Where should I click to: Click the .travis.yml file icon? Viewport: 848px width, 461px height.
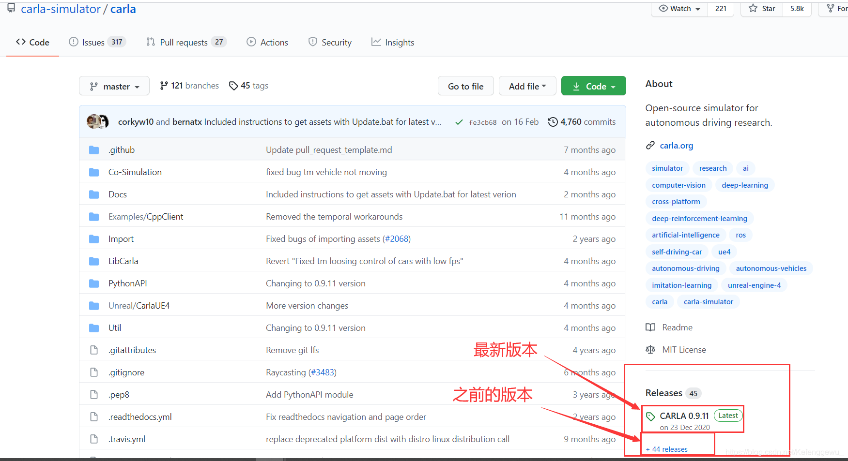94,439
